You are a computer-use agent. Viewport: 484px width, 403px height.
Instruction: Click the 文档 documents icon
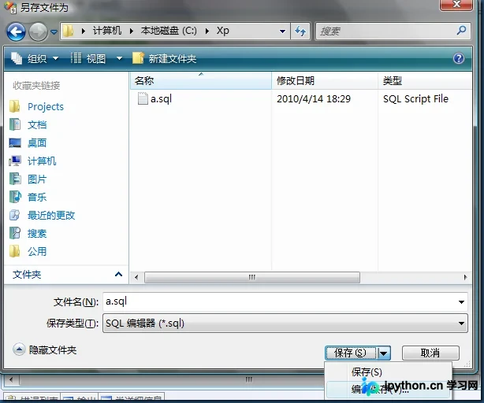[x=15, y=124]
